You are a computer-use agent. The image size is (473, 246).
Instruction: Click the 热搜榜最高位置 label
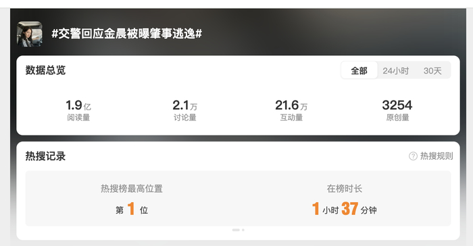coord(132,189)
